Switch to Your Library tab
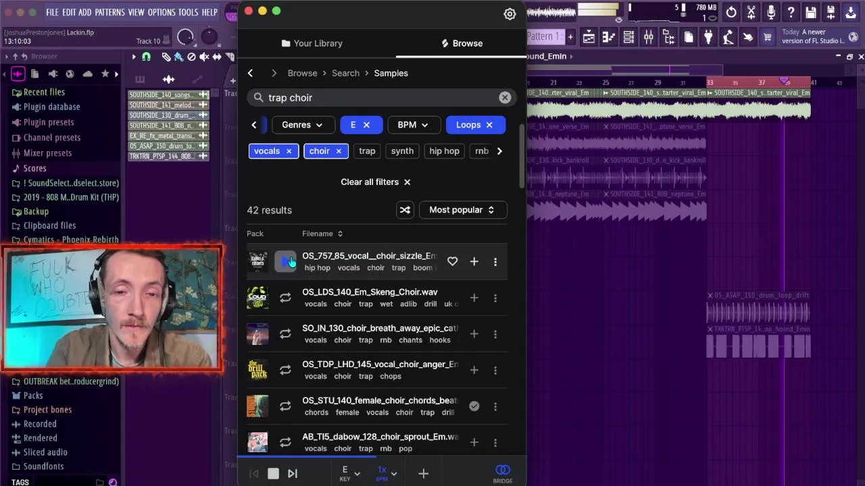865x486 pixels. click(312, 43)
